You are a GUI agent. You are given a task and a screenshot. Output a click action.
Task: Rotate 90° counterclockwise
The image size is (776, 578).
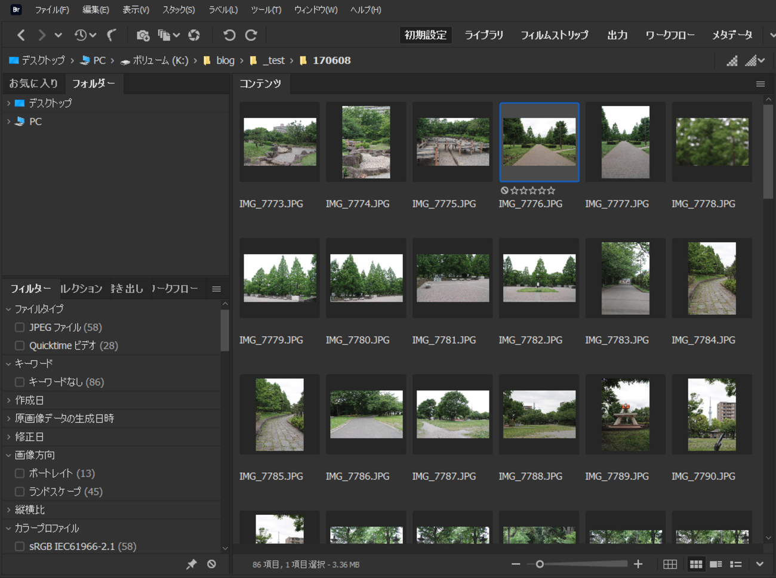pyautogui.click(x=229, y=35)
